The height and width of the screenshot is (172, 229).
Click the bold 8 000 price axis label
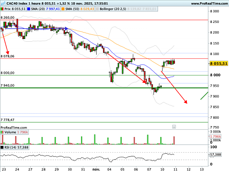click(215, 75)
